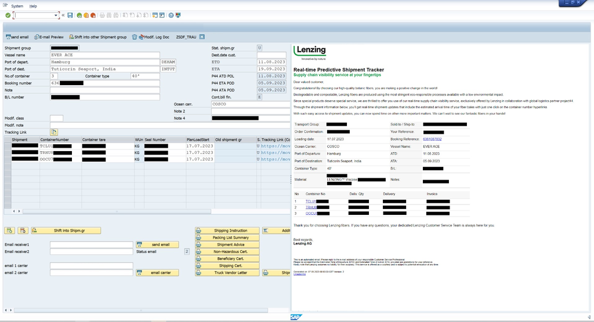Click the yellow send email button

[x=157, y=244]
